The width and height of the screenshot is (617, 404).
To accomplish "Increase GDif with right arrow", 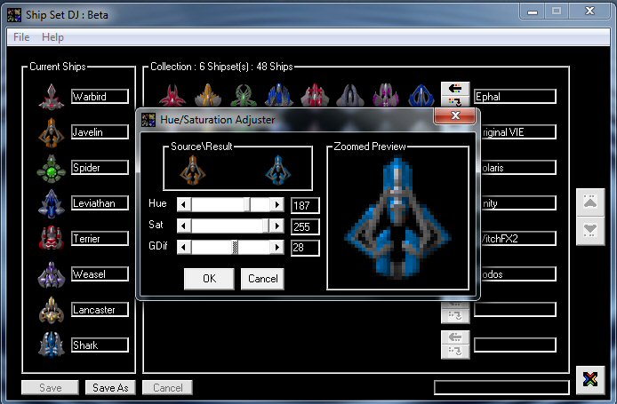I will (277, 247).
